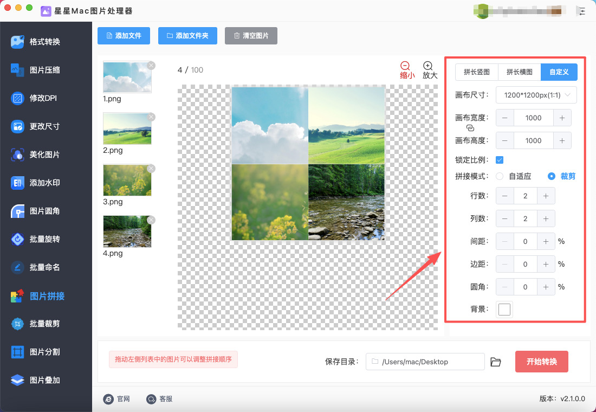Click the 画布高度 value field
Image resolution: width=596 pixels, height=412 pixels.
(x=533, y=141)
